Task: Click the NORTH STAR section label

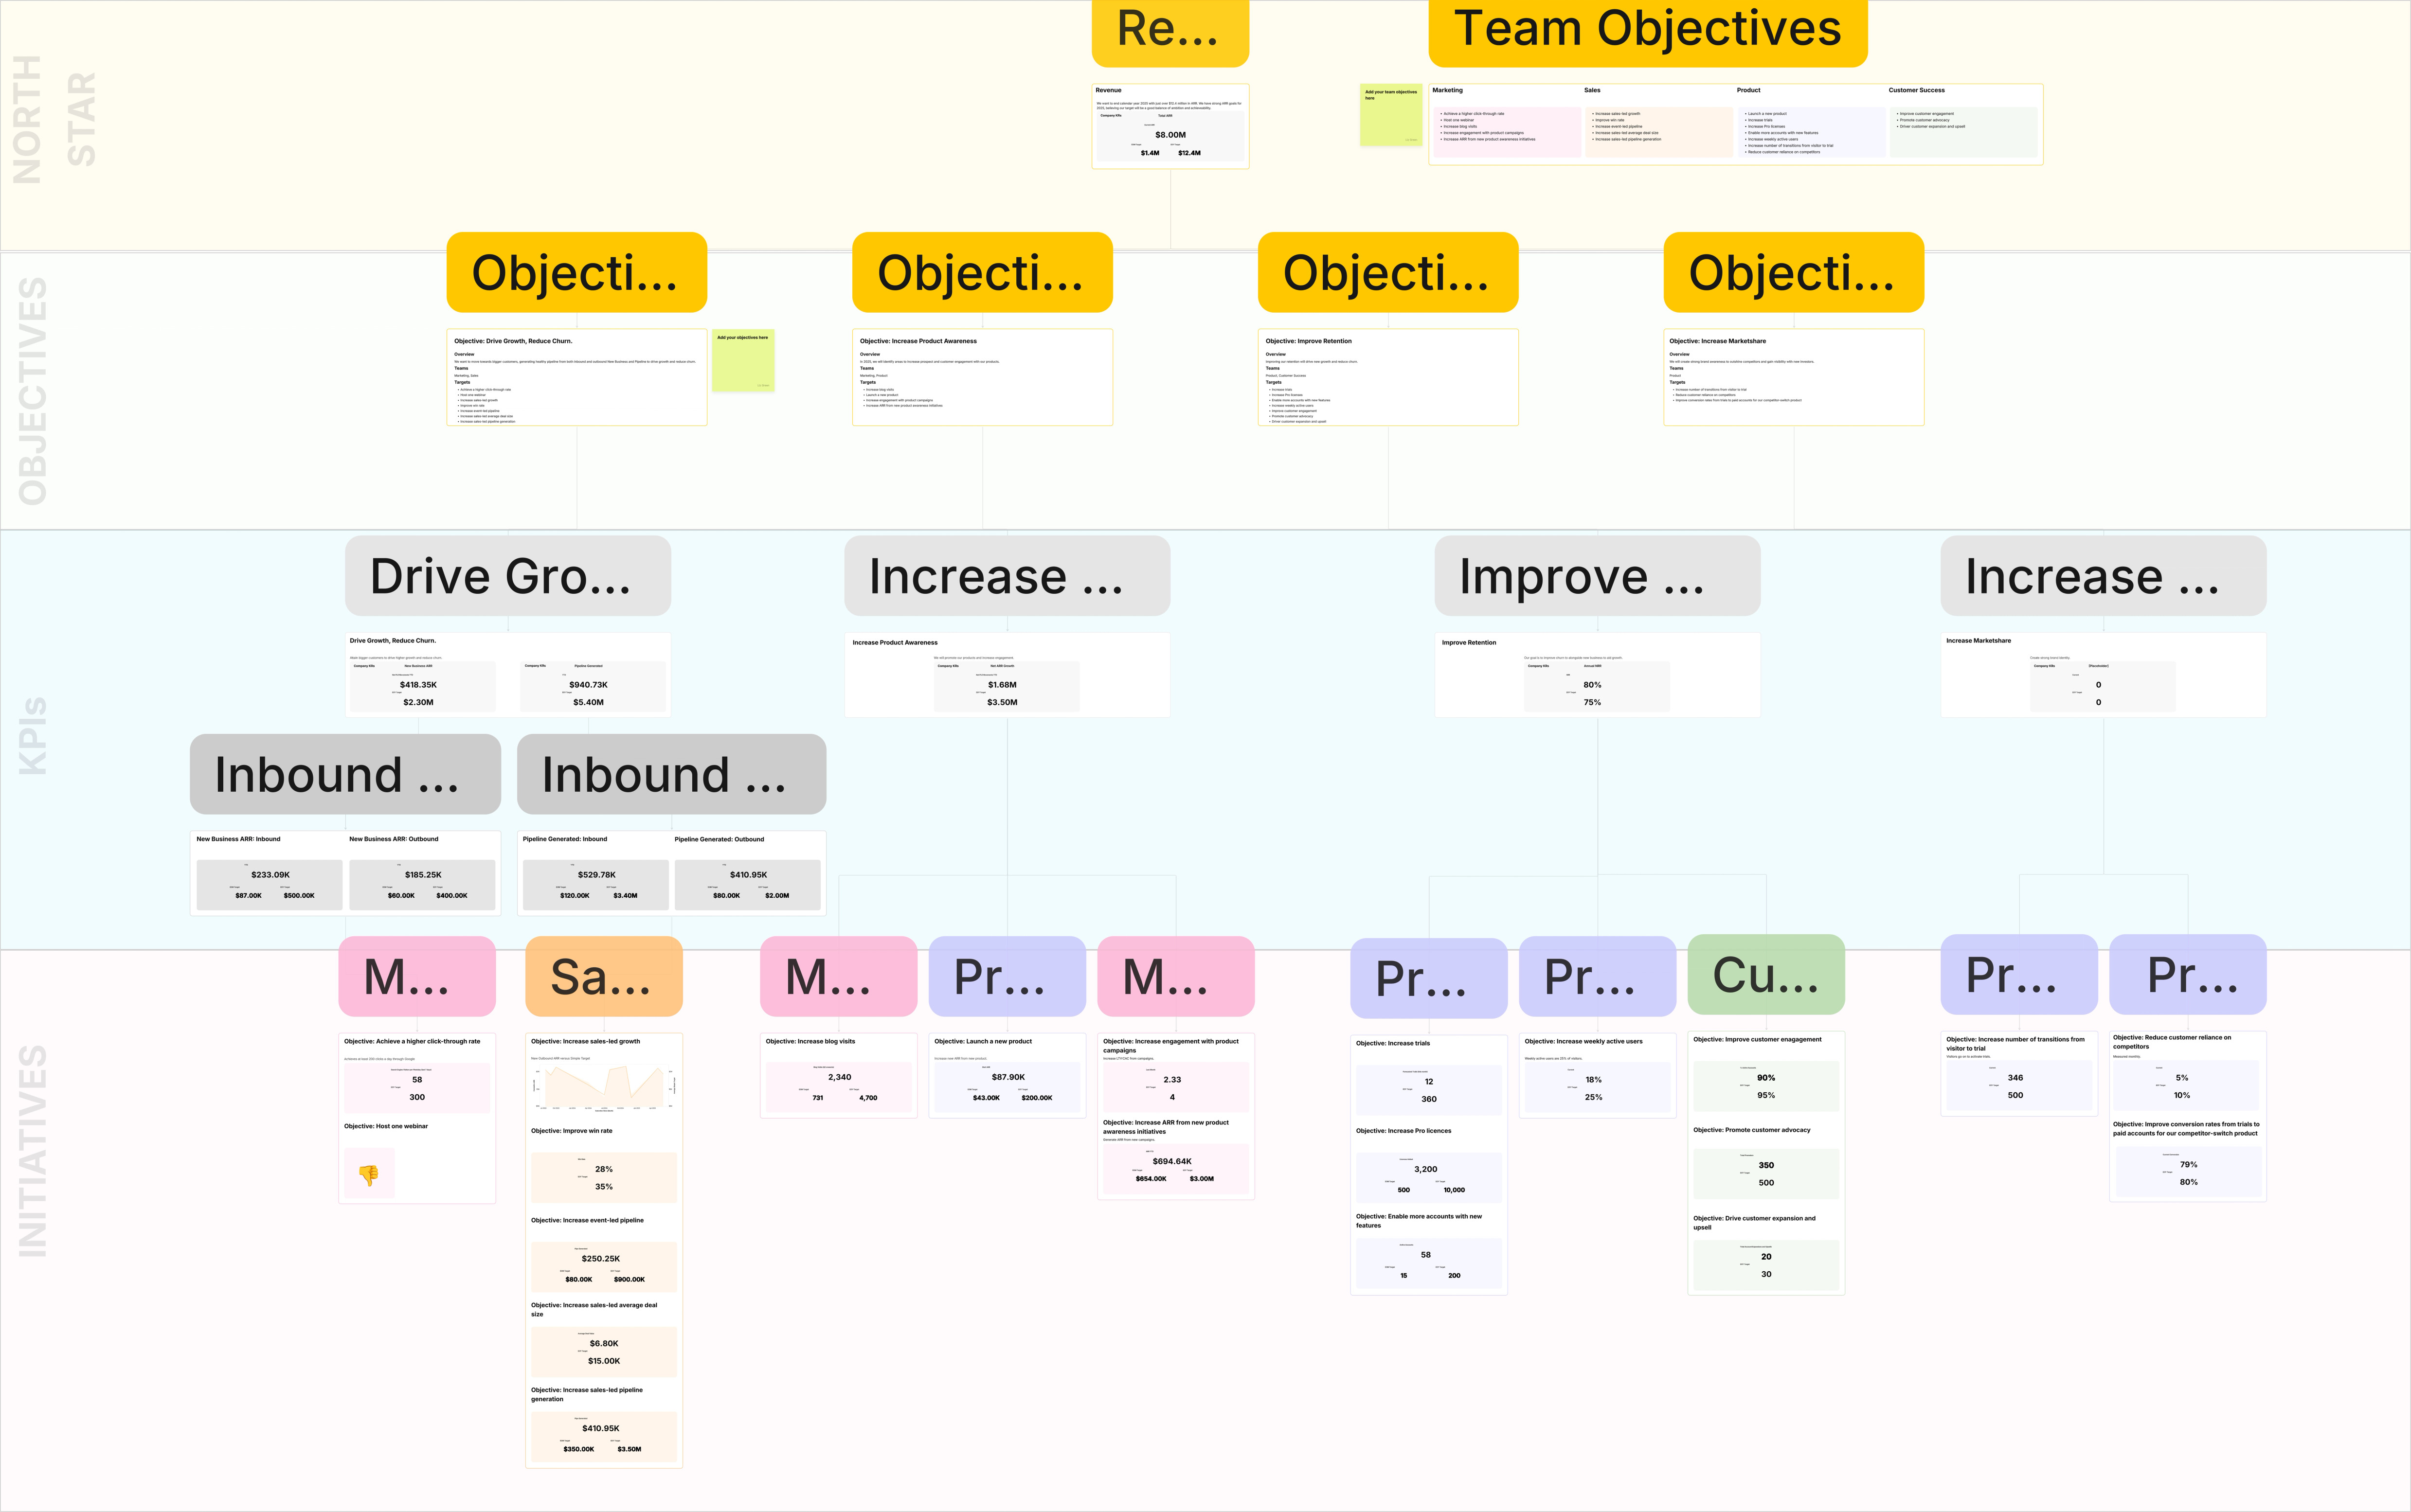Action: point(55,120)
